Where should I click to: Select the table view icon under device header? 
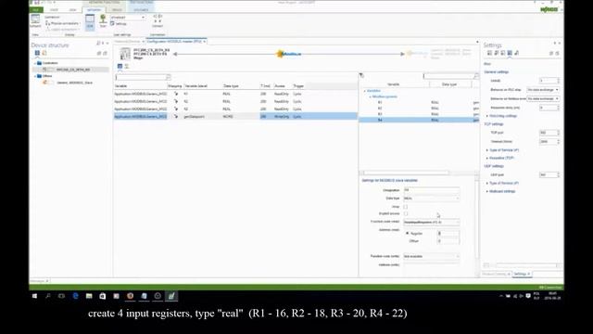pyautogui.click(x=120, y=66)
